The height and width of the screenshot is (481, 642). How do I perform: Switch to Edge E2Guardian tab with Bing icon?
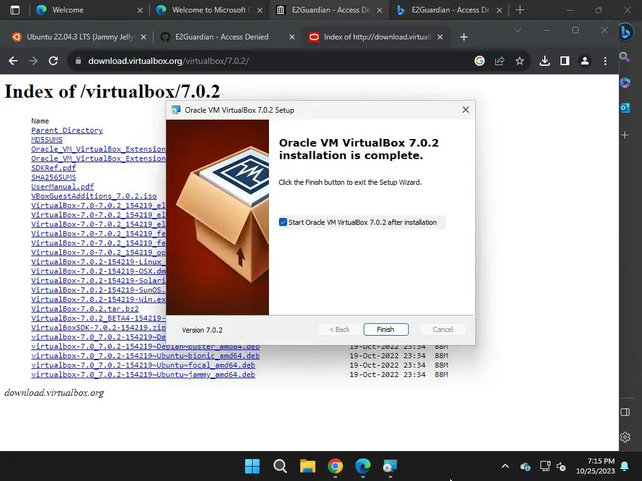tap(448, 10)
